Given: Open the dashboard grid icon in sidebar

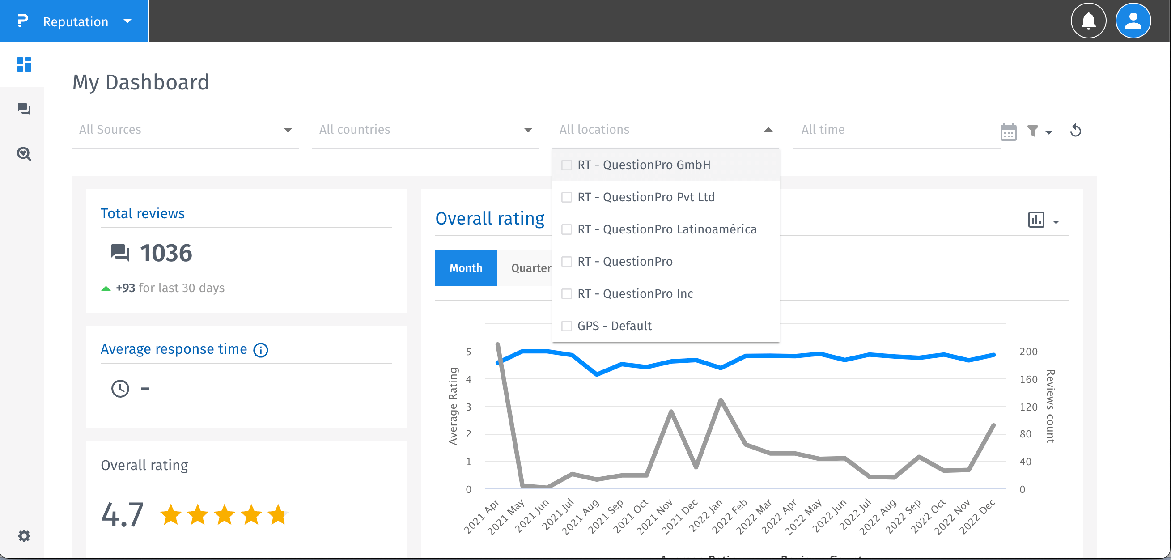Looking at the screenshot, I should 24,64.
